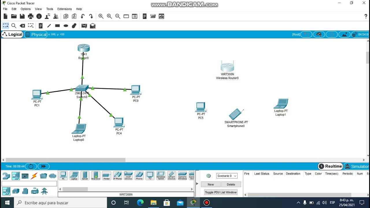Image resolution: width=370 pixels, height=208 pixels.
Task: Switch to Simulation mode
Action: 357,166
